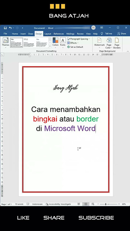The width and height of the screenshot is (130, 231).
Task: Switch to the Home tab
Action: coord(15,34)
